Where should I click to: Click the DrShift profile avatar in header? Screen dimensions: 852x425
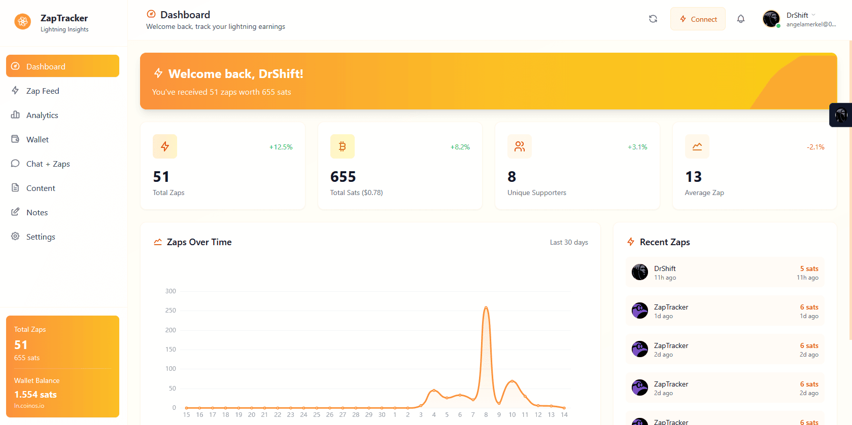pos(771,19)
